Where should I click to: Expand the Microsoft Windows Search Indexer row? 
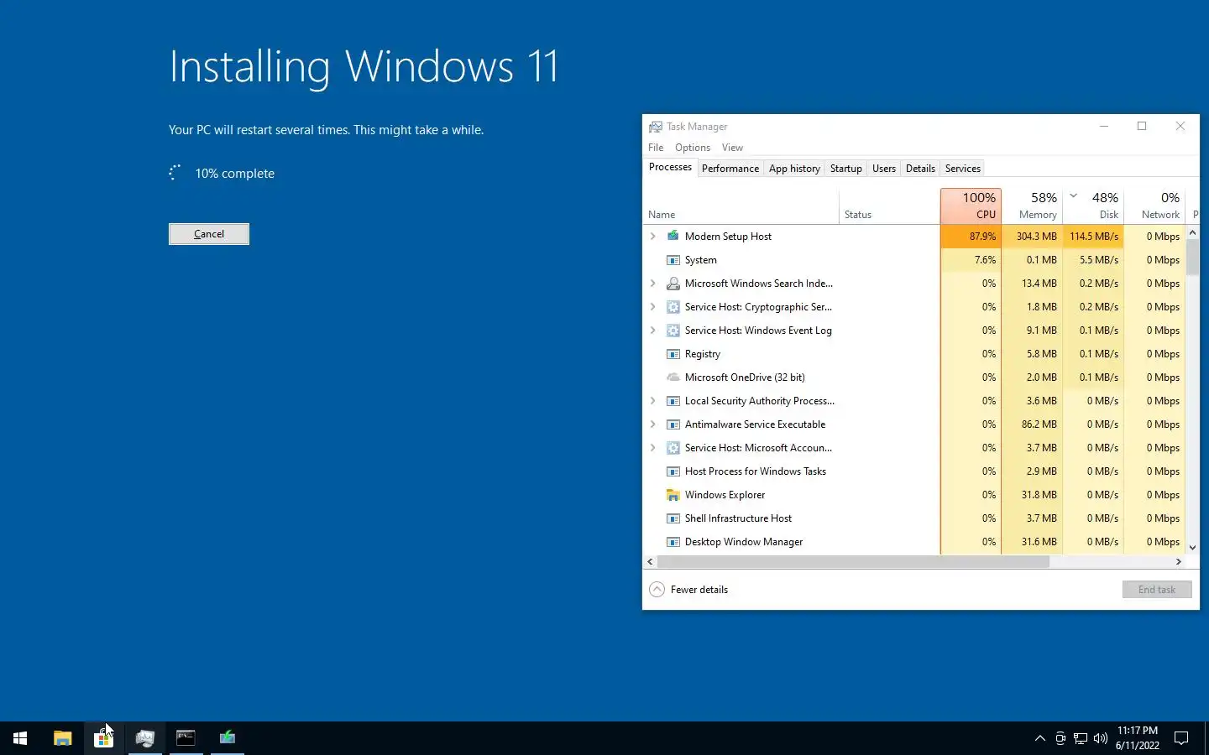pos(653,284)
